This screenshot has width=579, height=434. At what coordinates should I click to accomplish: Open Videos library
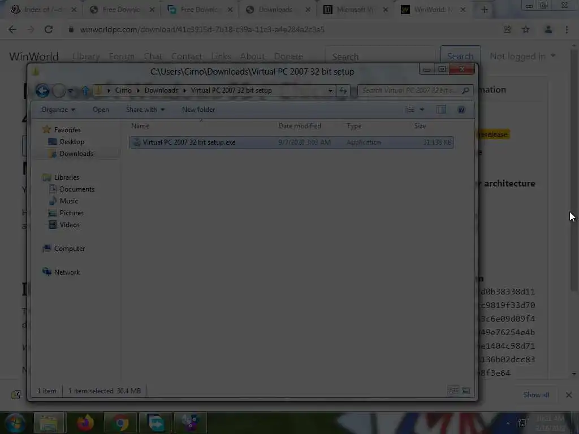pyautogui.click(x=70, y=225)
